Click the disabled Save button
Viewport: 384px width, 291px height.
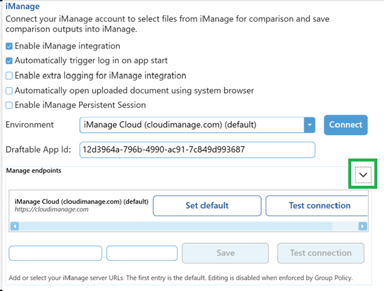[x=225, y=253]
